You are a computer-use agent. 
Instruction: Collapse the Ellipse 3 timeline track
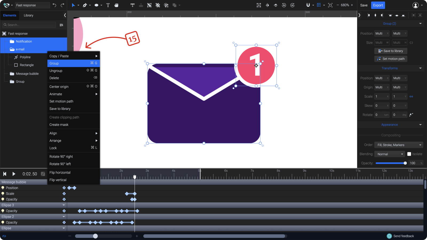64,205
